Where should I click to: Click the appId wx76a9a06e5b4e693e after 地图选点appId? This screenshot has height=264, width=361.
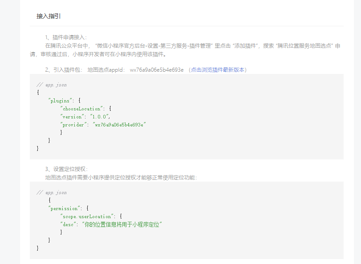(157, 70)
